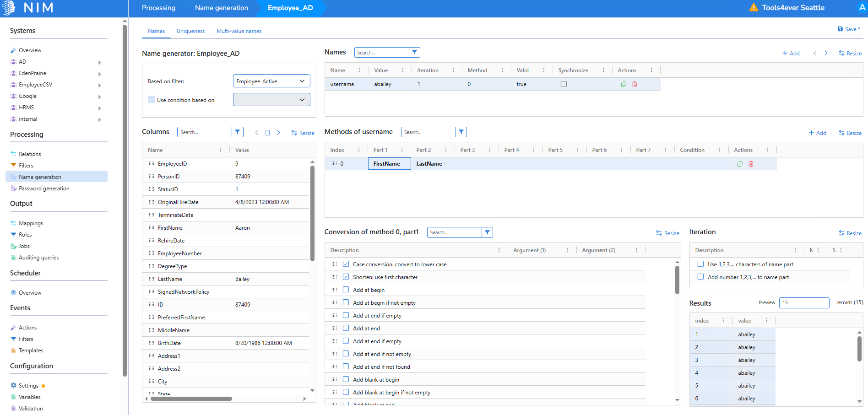Copy the username name row

point(624,84)
